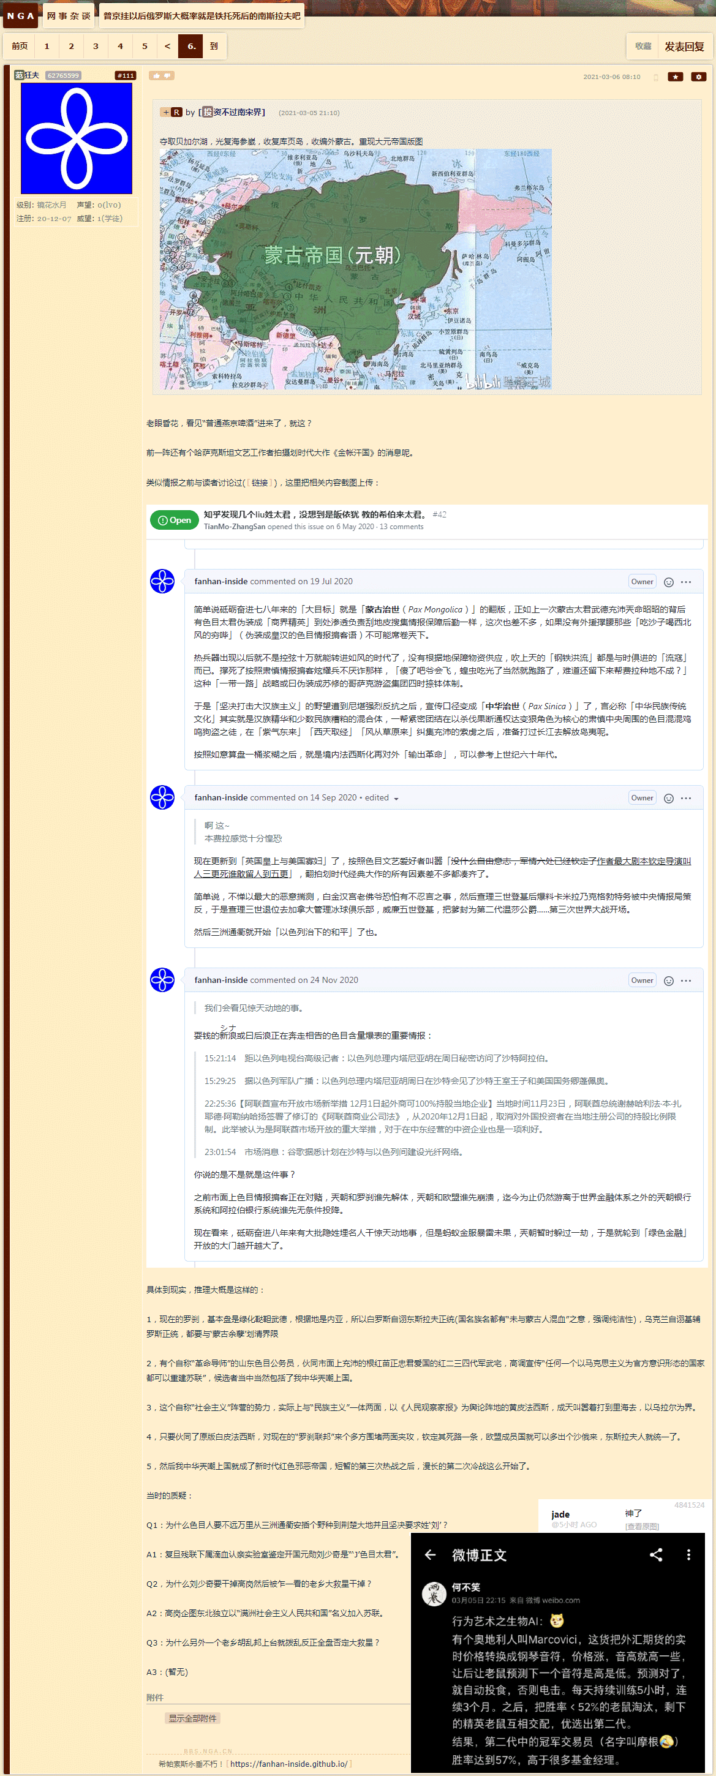Screen dimensions: 716x1776
Task: Open the 链接 link in post text
Action: coord(259,483)
